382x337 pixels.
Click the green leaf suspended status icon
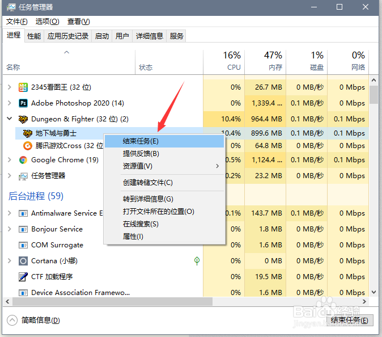[197, 260]
